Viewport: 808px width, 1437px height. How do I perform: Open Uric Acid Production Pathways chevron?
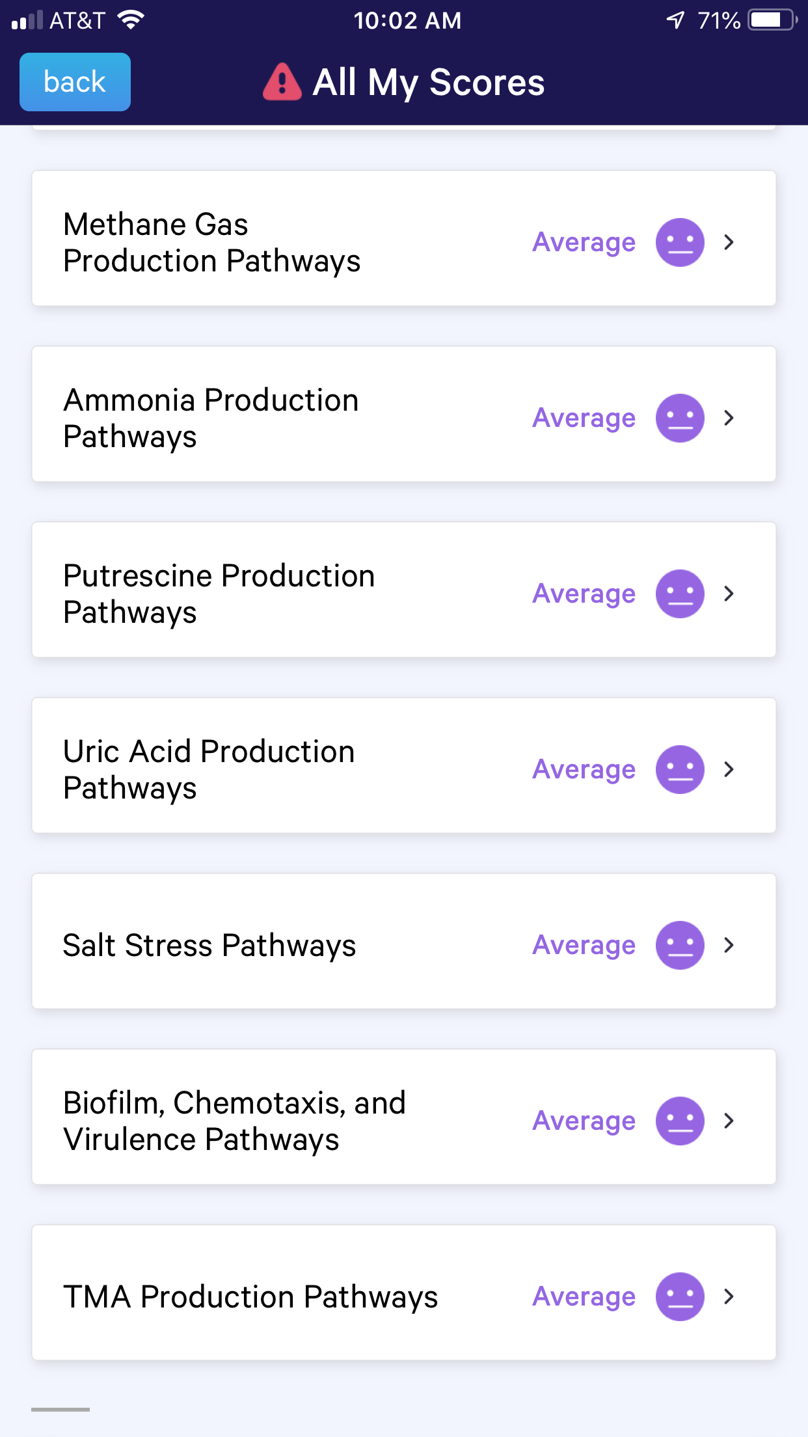(x=729, y=769)
